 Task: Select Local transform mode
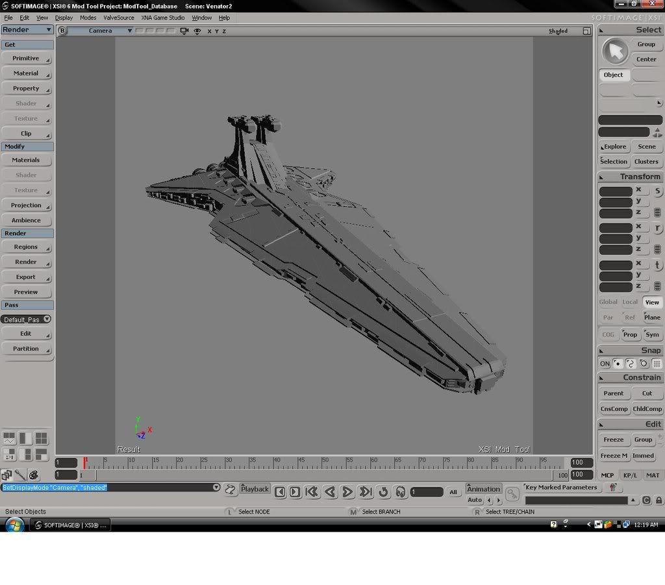click(x=630, y=302)
